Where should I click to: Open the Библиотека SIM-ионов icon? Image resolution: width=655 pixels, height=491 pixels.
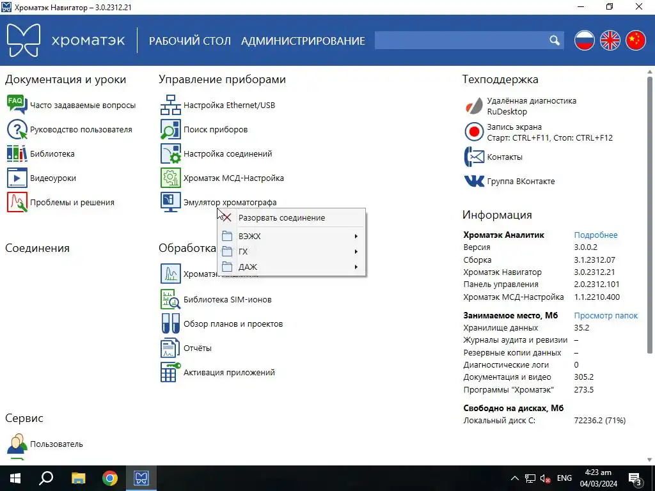pyautogui.click(x=170, y=299)
